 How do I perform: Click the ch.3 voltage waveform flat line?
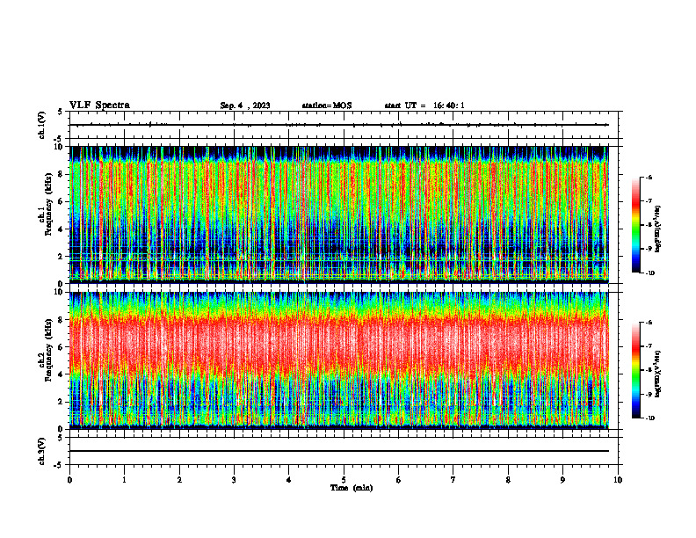click(339, 451)
